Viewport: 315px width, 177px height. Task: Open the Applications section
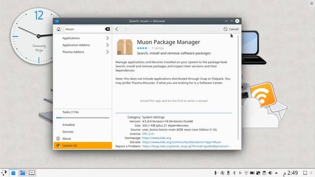pyautogui.click(x=71, y=38)
